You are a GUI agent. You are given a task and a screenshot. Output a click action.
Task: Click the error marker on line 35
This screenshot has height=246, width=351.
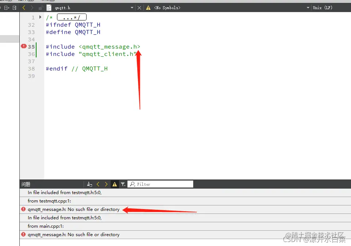click(x=24, y=46)
